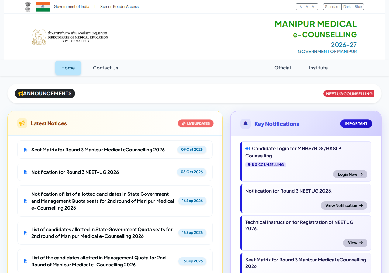Open the Contact Us page
This screenshot has height=273, width=389.
coord(105,68)
